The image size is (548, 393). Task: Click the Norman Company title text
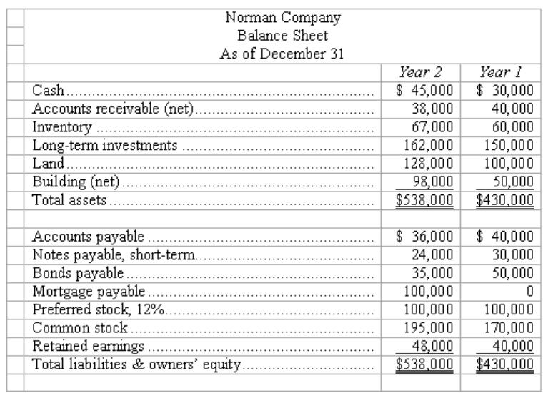(283, 18)
